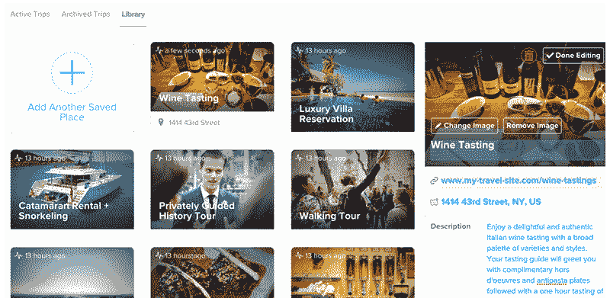Open the Luxury Villa Reservation card

pos(353,87)
